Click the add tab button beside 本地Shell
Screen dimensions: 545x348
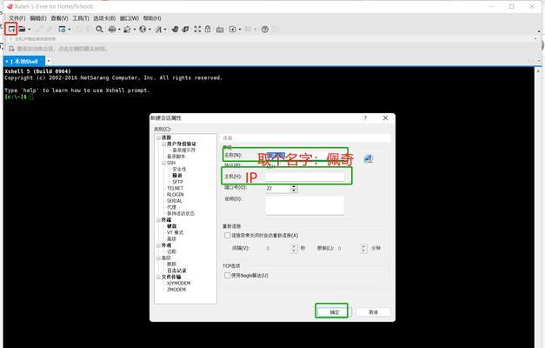(x=49, y=61)
